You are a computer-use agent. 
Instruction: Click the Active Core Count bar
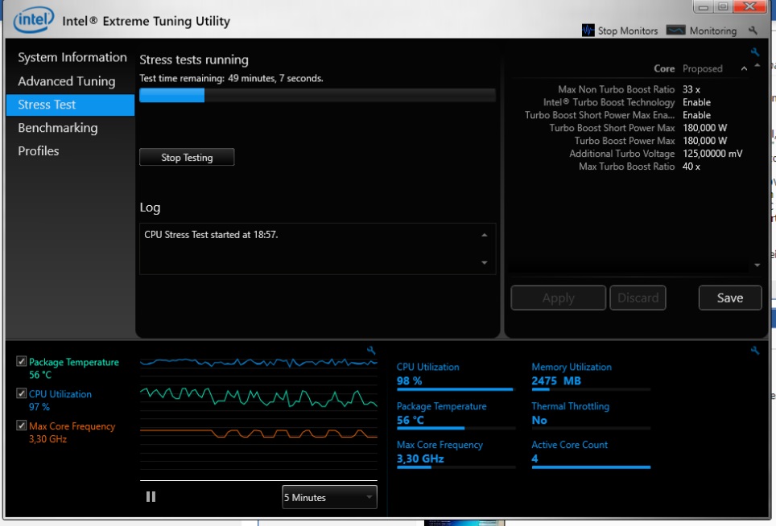pos(591,467)
